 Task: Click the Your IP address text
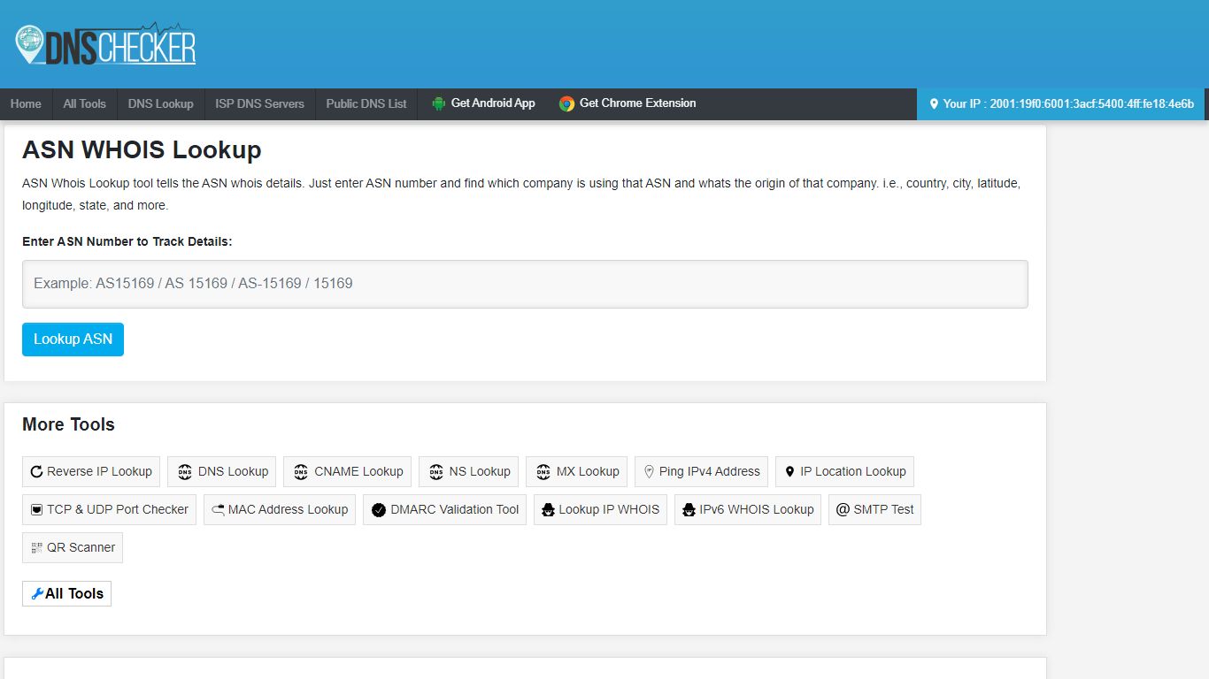[x=1068, y=103]
